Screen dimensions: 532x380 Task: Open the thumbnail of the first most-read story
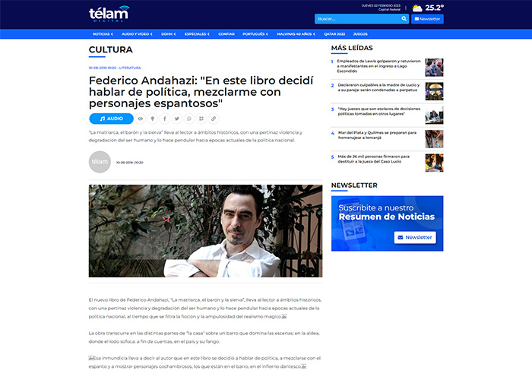tap(434, 67)
